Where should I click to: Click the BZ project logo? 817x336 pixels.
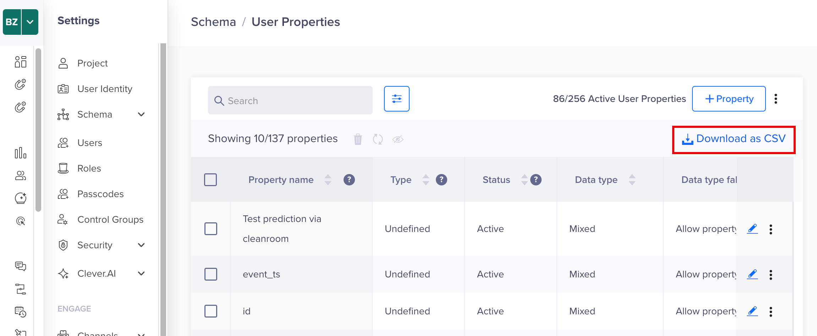[x=12, y=22]
